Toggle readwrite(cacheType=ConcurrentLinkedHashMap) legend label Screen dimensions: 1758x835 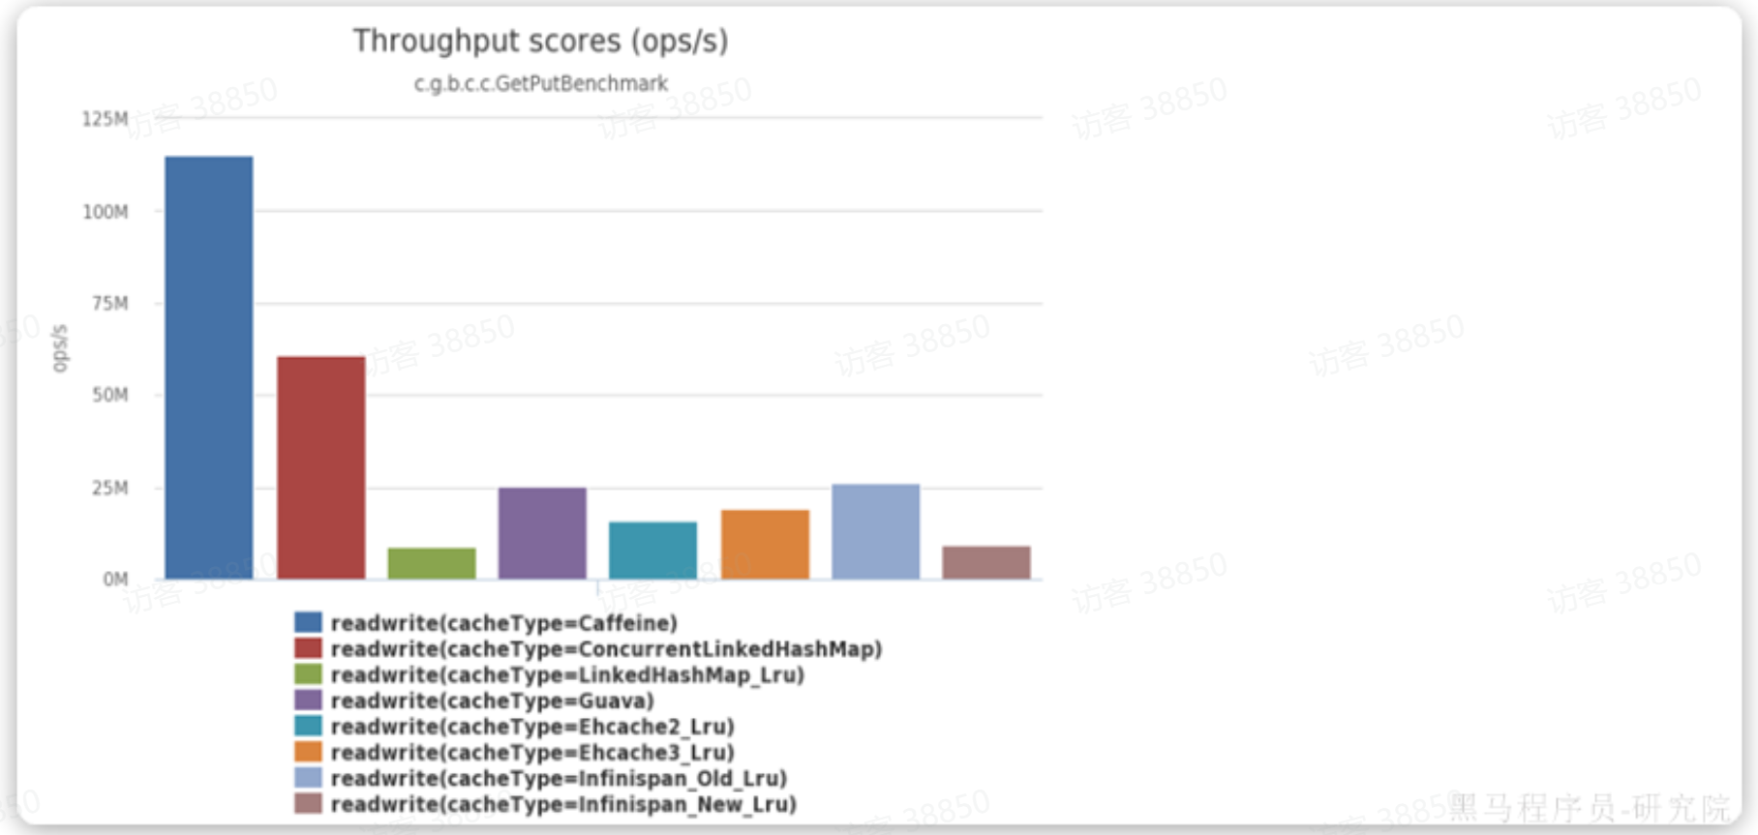[x=606, y=649]
